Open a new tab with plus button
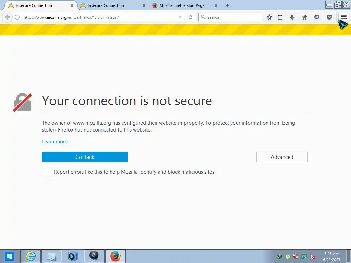This screenshot has height=263, width=351. click(x=227, y=5)
